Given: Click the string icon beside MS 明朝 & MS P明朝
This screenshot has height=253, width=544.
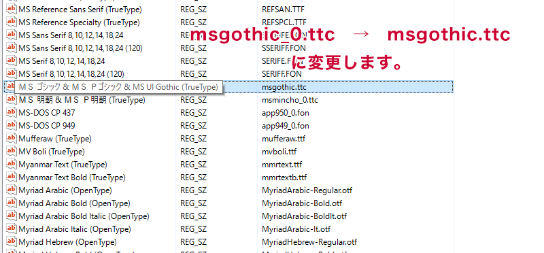Looking at the screenshot, I should (x=12, y=100).
